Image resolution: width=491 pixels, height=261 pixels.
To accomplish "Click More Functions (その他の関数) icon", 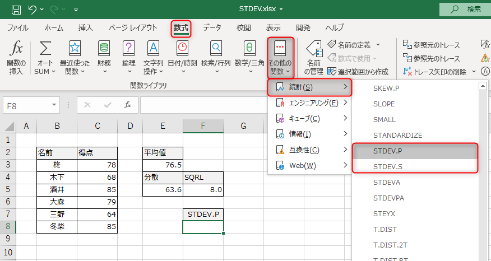I will [280, 48].
